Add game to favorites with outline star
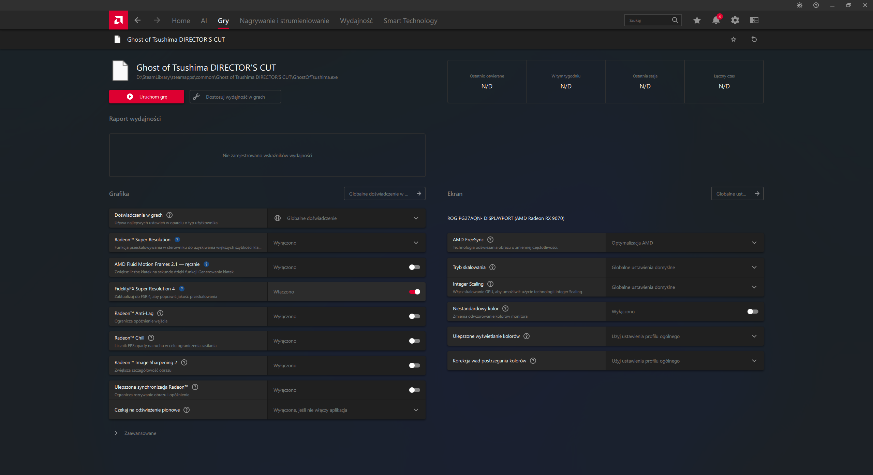 coord(734,39)
